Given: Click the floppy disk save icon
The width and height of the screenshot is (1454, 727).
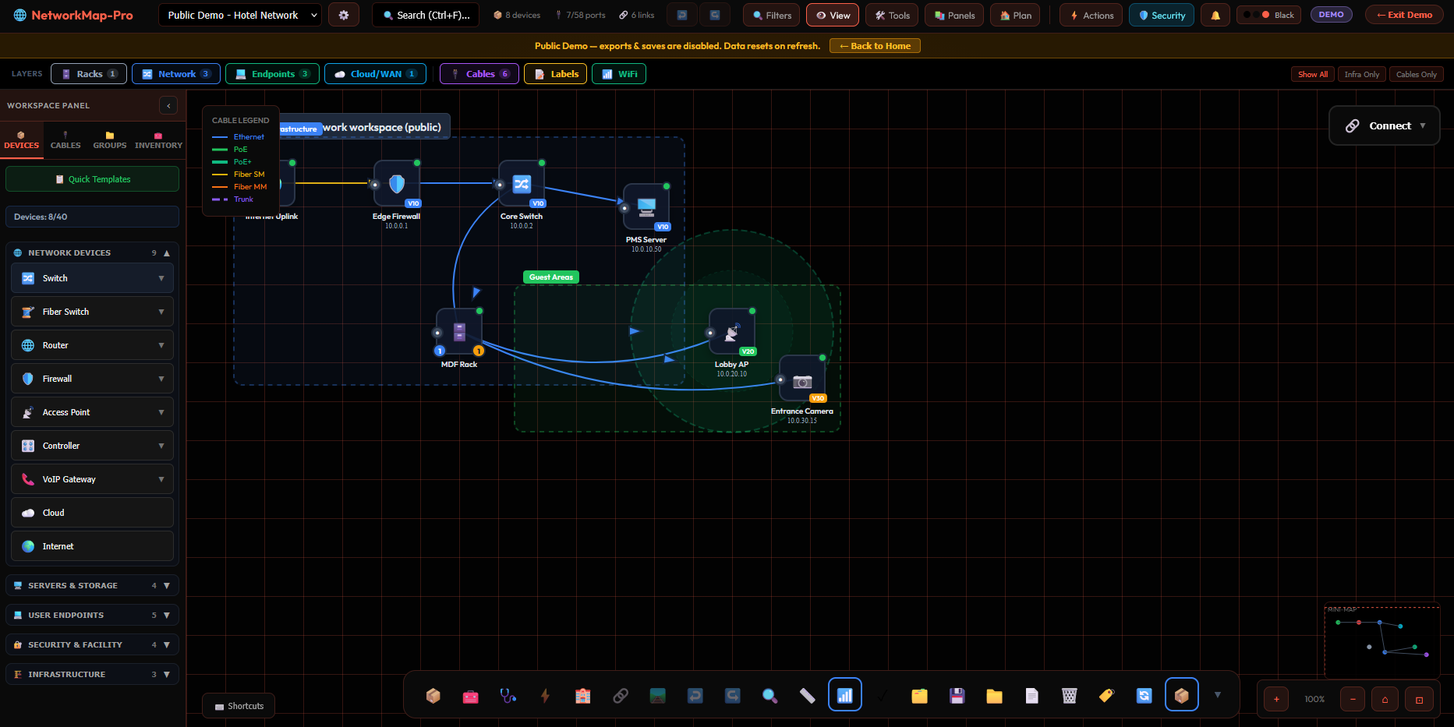Looking at the screenshot, I should click(956, 694).
